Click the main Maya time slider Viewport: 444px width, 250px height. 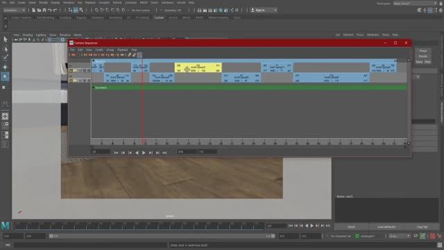coord(139,226)
